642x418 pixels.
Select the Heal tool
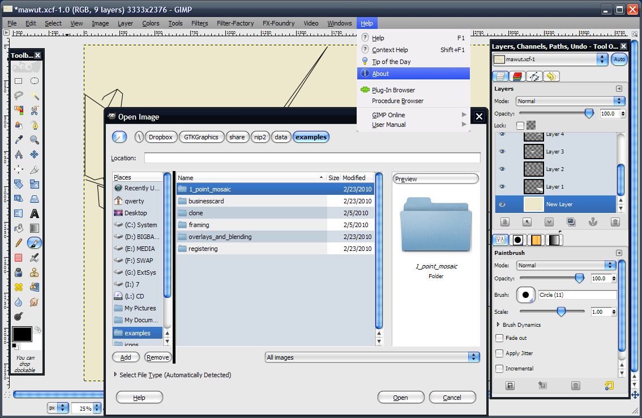coord(19,287)
